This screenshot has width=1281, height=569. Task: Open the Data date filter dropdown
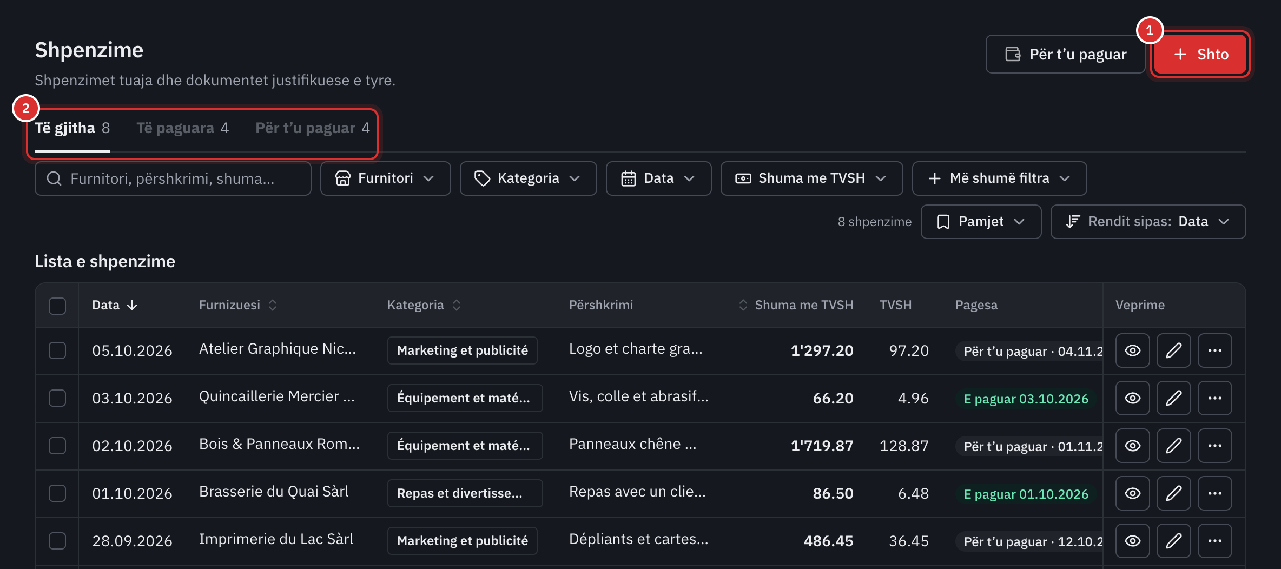(x=658, y=178)
